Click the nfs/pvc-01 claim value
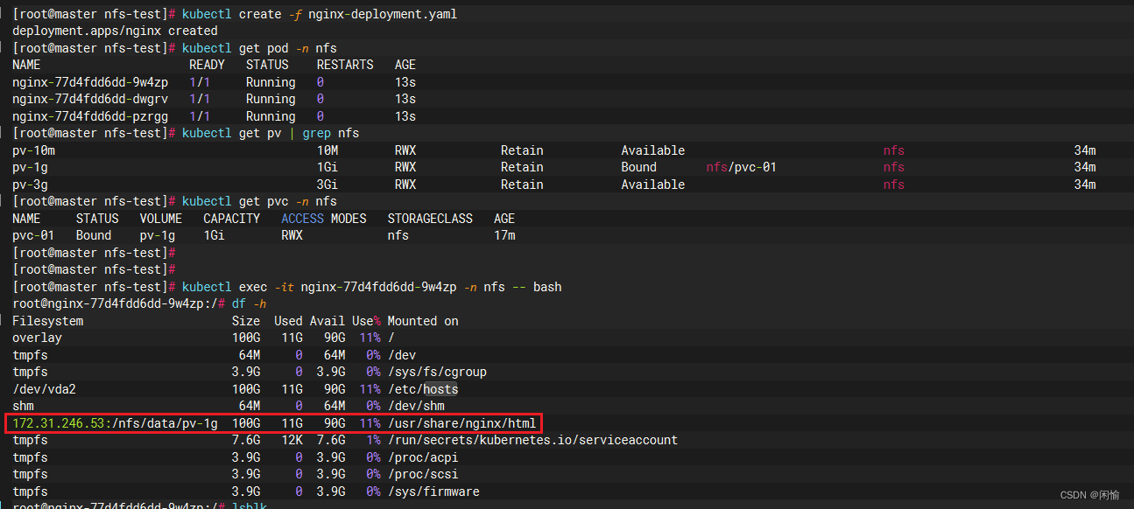 pos(741,167)
